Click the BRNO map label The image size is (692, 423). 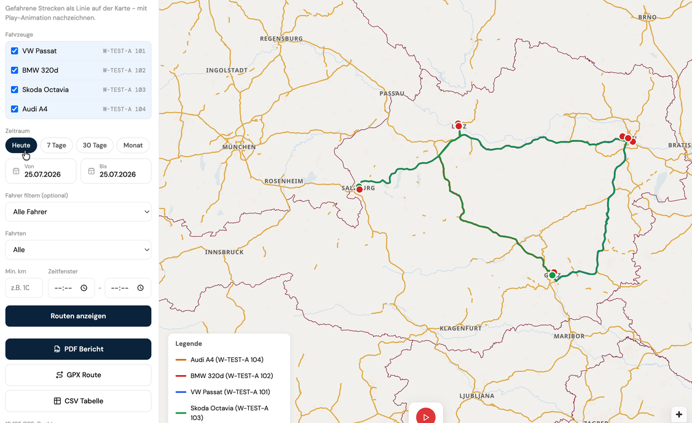[647, 17]
